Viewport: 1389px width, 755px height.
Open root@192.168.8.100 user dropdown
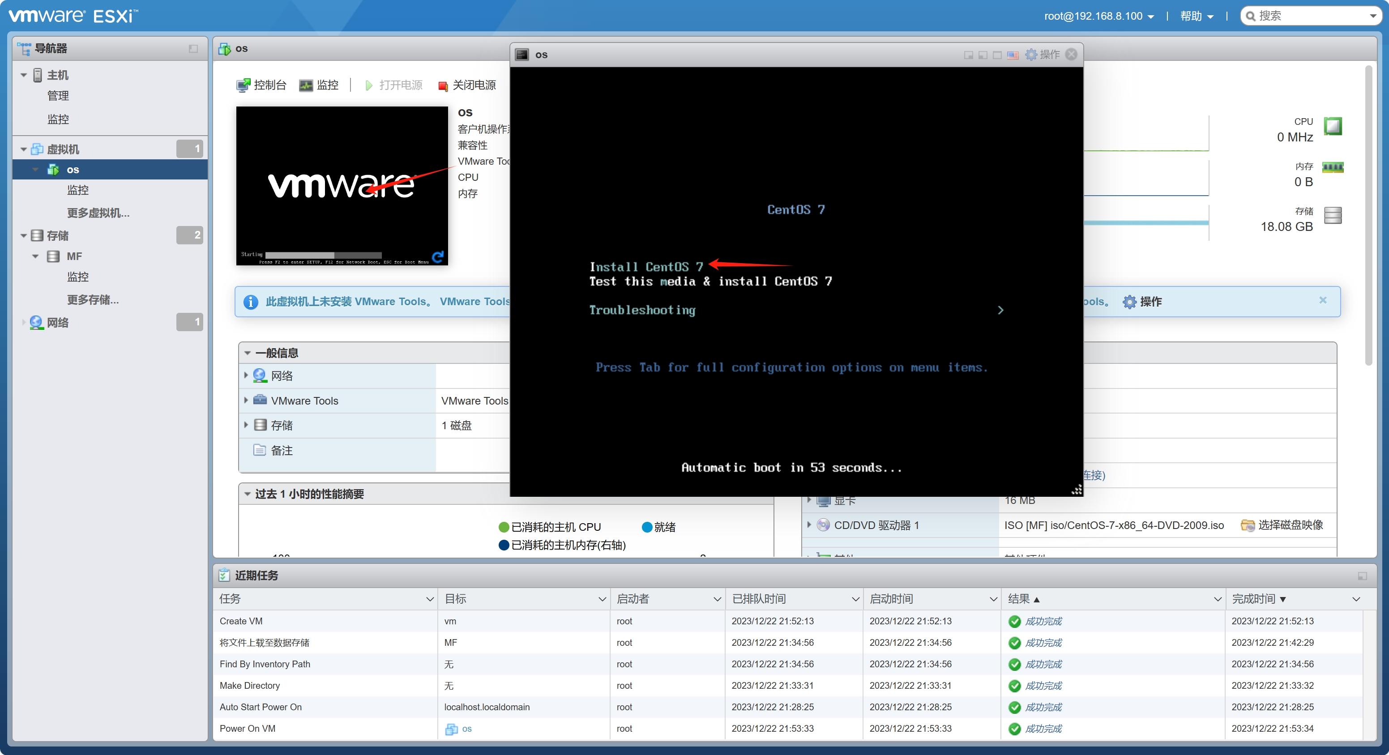coord(1098,16)
